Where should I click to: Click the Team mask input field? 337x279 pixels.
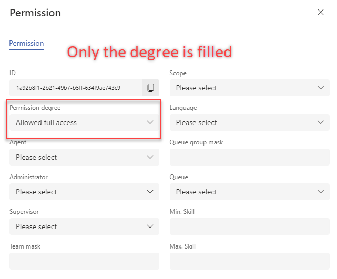coord(84,261)
